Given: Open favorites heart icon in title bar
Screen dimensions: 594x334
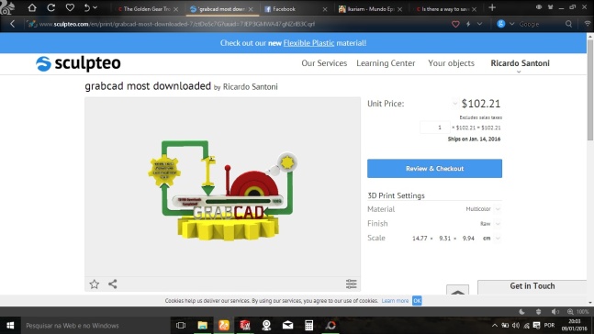Looking at the screenshot, I should tap(70, 7).
